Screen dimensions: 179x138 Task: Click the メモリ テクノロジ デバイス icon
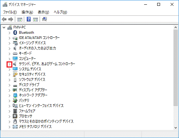click(15, 127)
